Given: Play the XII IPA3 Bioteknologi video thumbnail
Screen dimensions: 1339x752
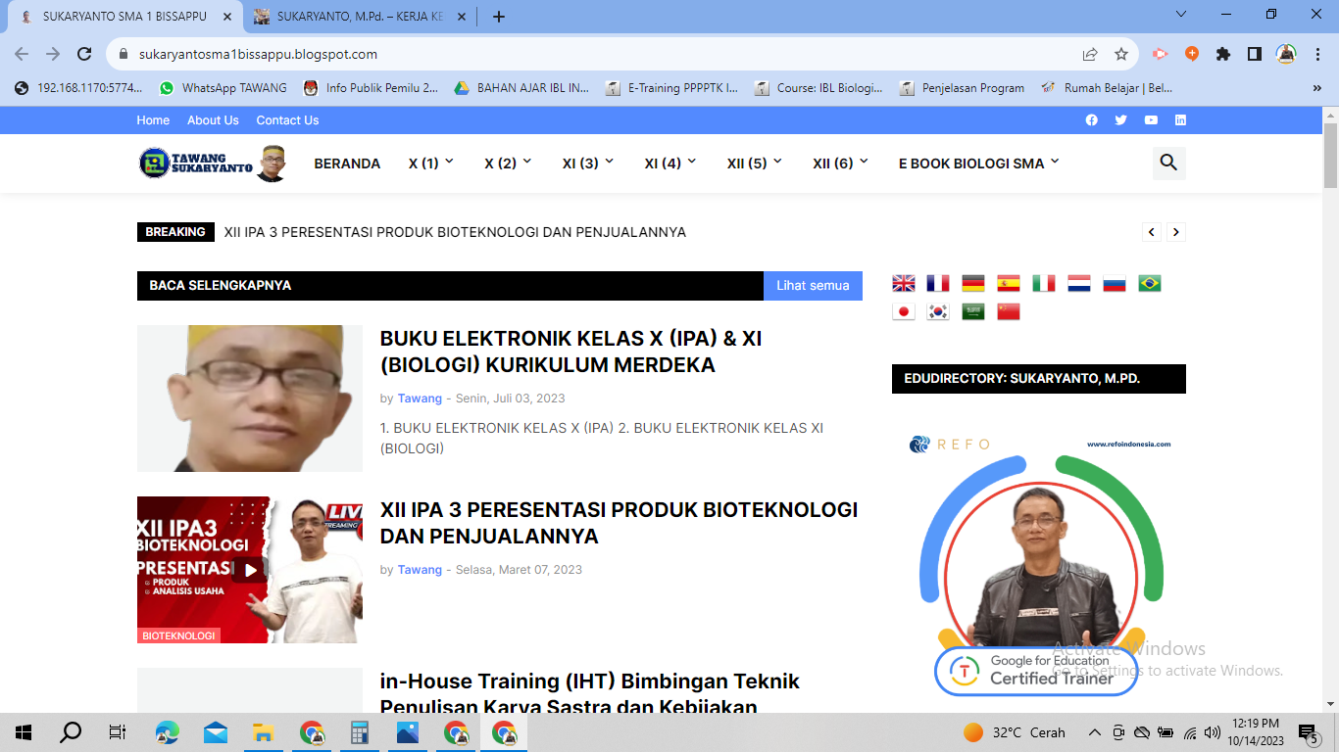Looking at the screenshot, I should [250, 570].
